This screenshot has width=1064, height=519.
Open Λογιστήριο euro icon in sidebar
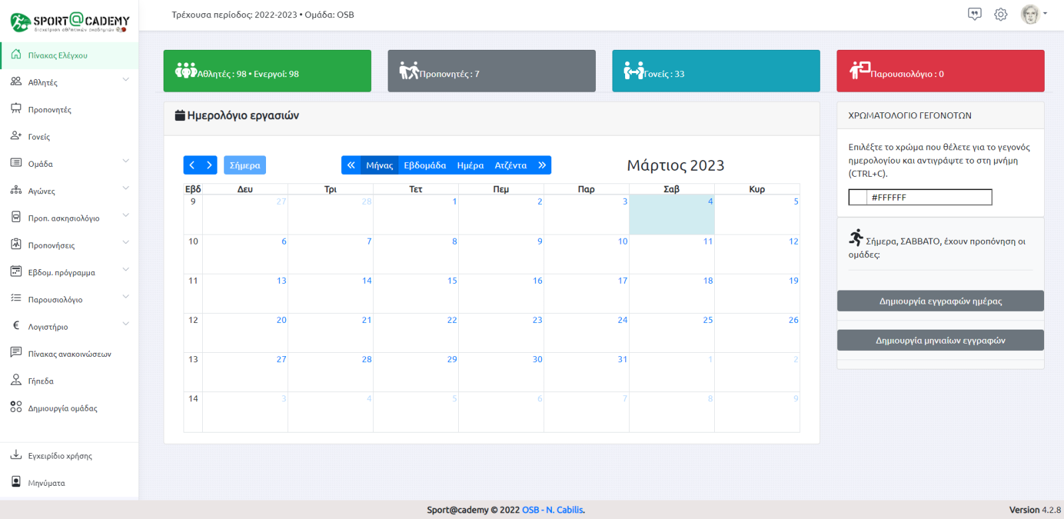pos(17,326)
